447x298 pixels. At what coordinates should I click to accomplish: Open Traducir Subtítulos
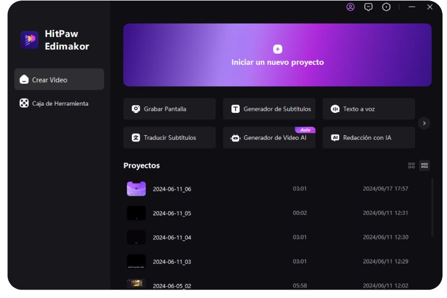point(170,138)
